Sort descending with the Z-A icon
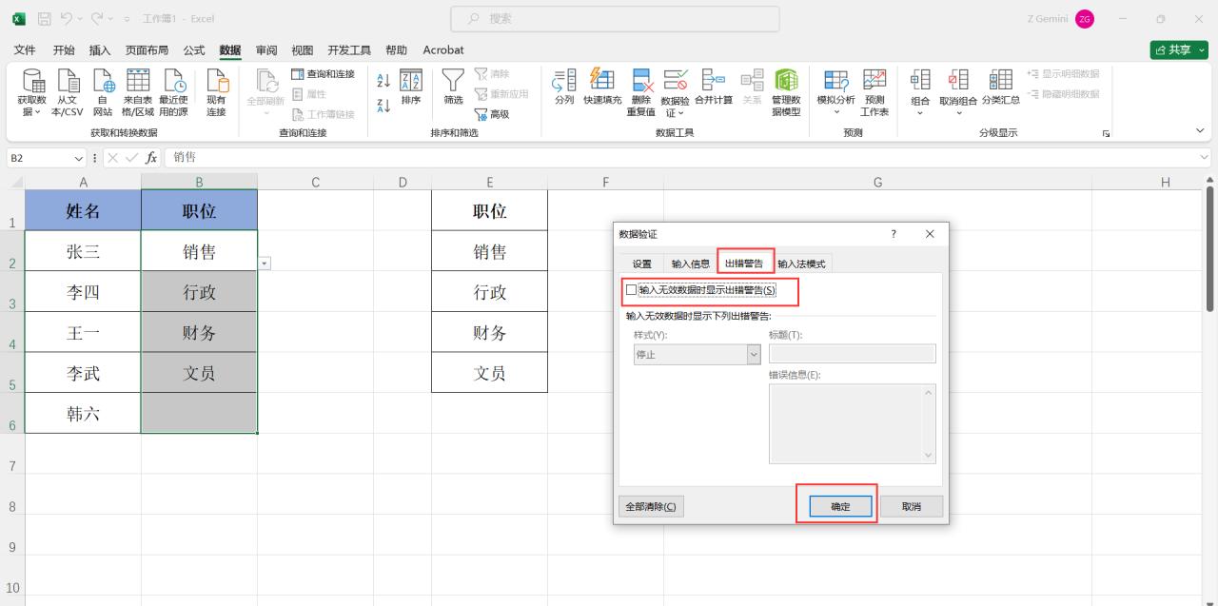 coord(383,106)
